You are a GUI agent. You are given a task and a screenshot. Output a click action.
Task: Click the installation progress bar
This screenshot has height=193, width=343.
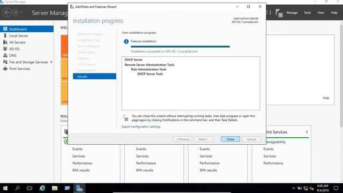click(180, 47)
